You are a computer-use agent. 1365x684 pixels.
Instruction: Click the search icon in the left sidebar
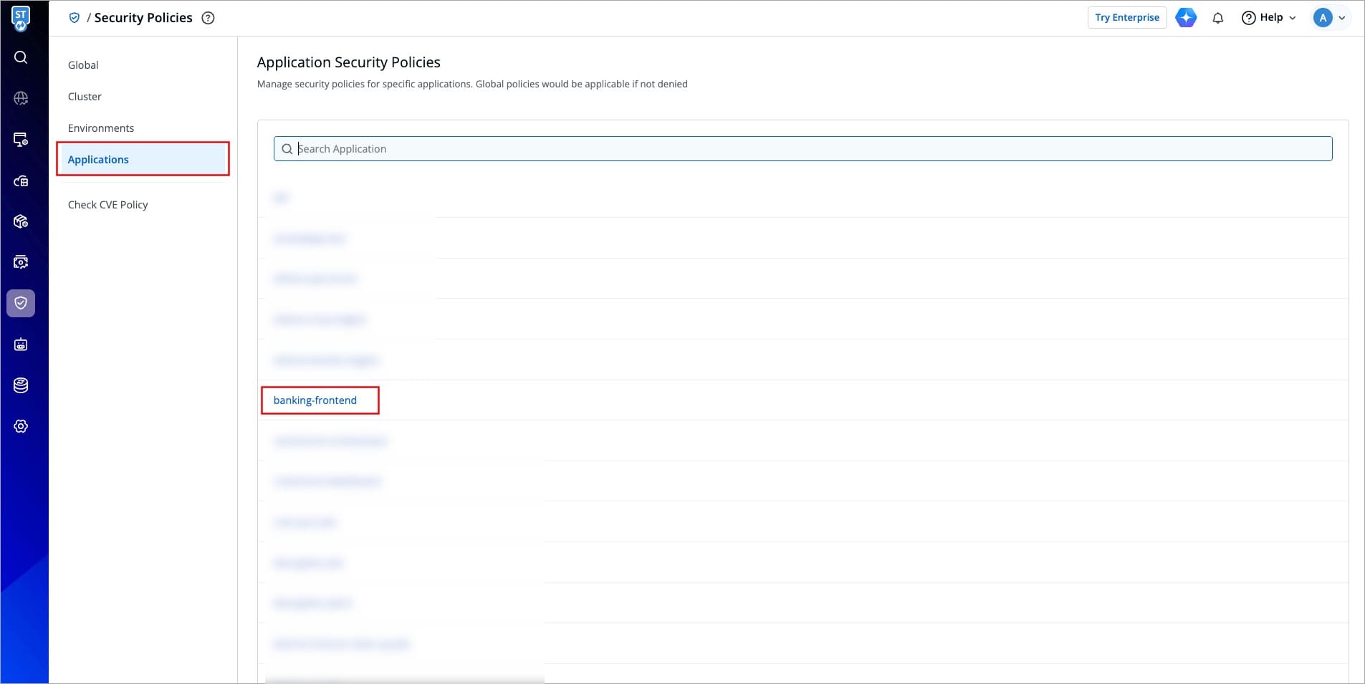21,57
